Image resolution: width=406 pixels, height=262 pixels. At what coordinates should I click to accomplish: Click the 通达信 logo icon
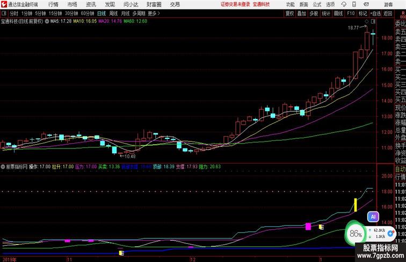point(4,4)
